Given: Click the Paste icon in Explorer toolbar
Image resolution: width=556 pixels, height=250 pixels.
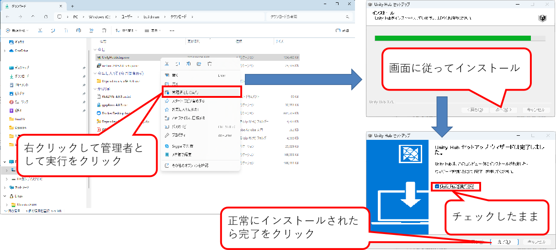Looking at the screenshot, I should point(66,31).
